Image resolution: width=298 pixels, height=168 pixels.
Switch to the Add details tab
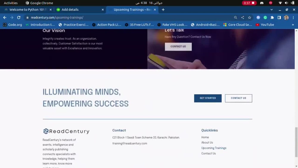80,10
